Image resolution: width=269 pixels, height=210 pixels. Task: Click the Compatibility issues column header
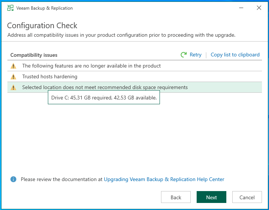[34, 55]
